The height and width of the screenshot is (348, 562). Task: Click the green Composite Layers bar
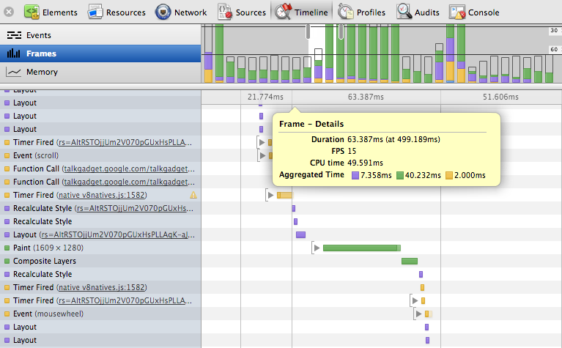click(x=410, y=261)
